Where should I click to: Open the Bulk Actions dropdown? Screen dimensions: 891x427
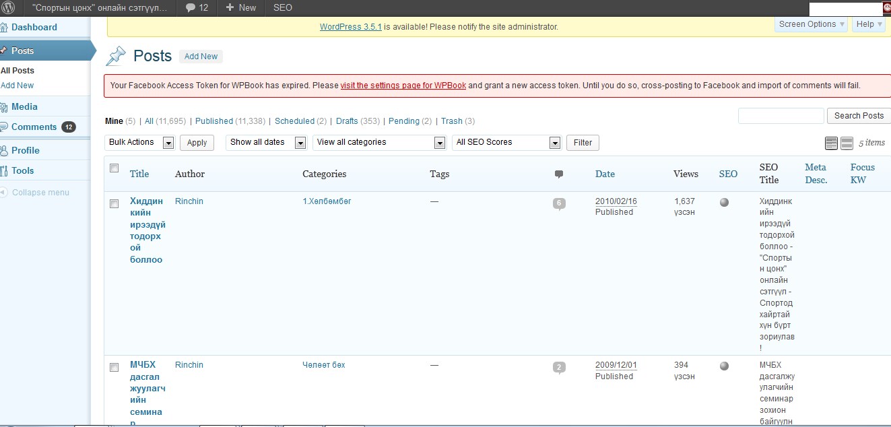(x=140, y=143)
